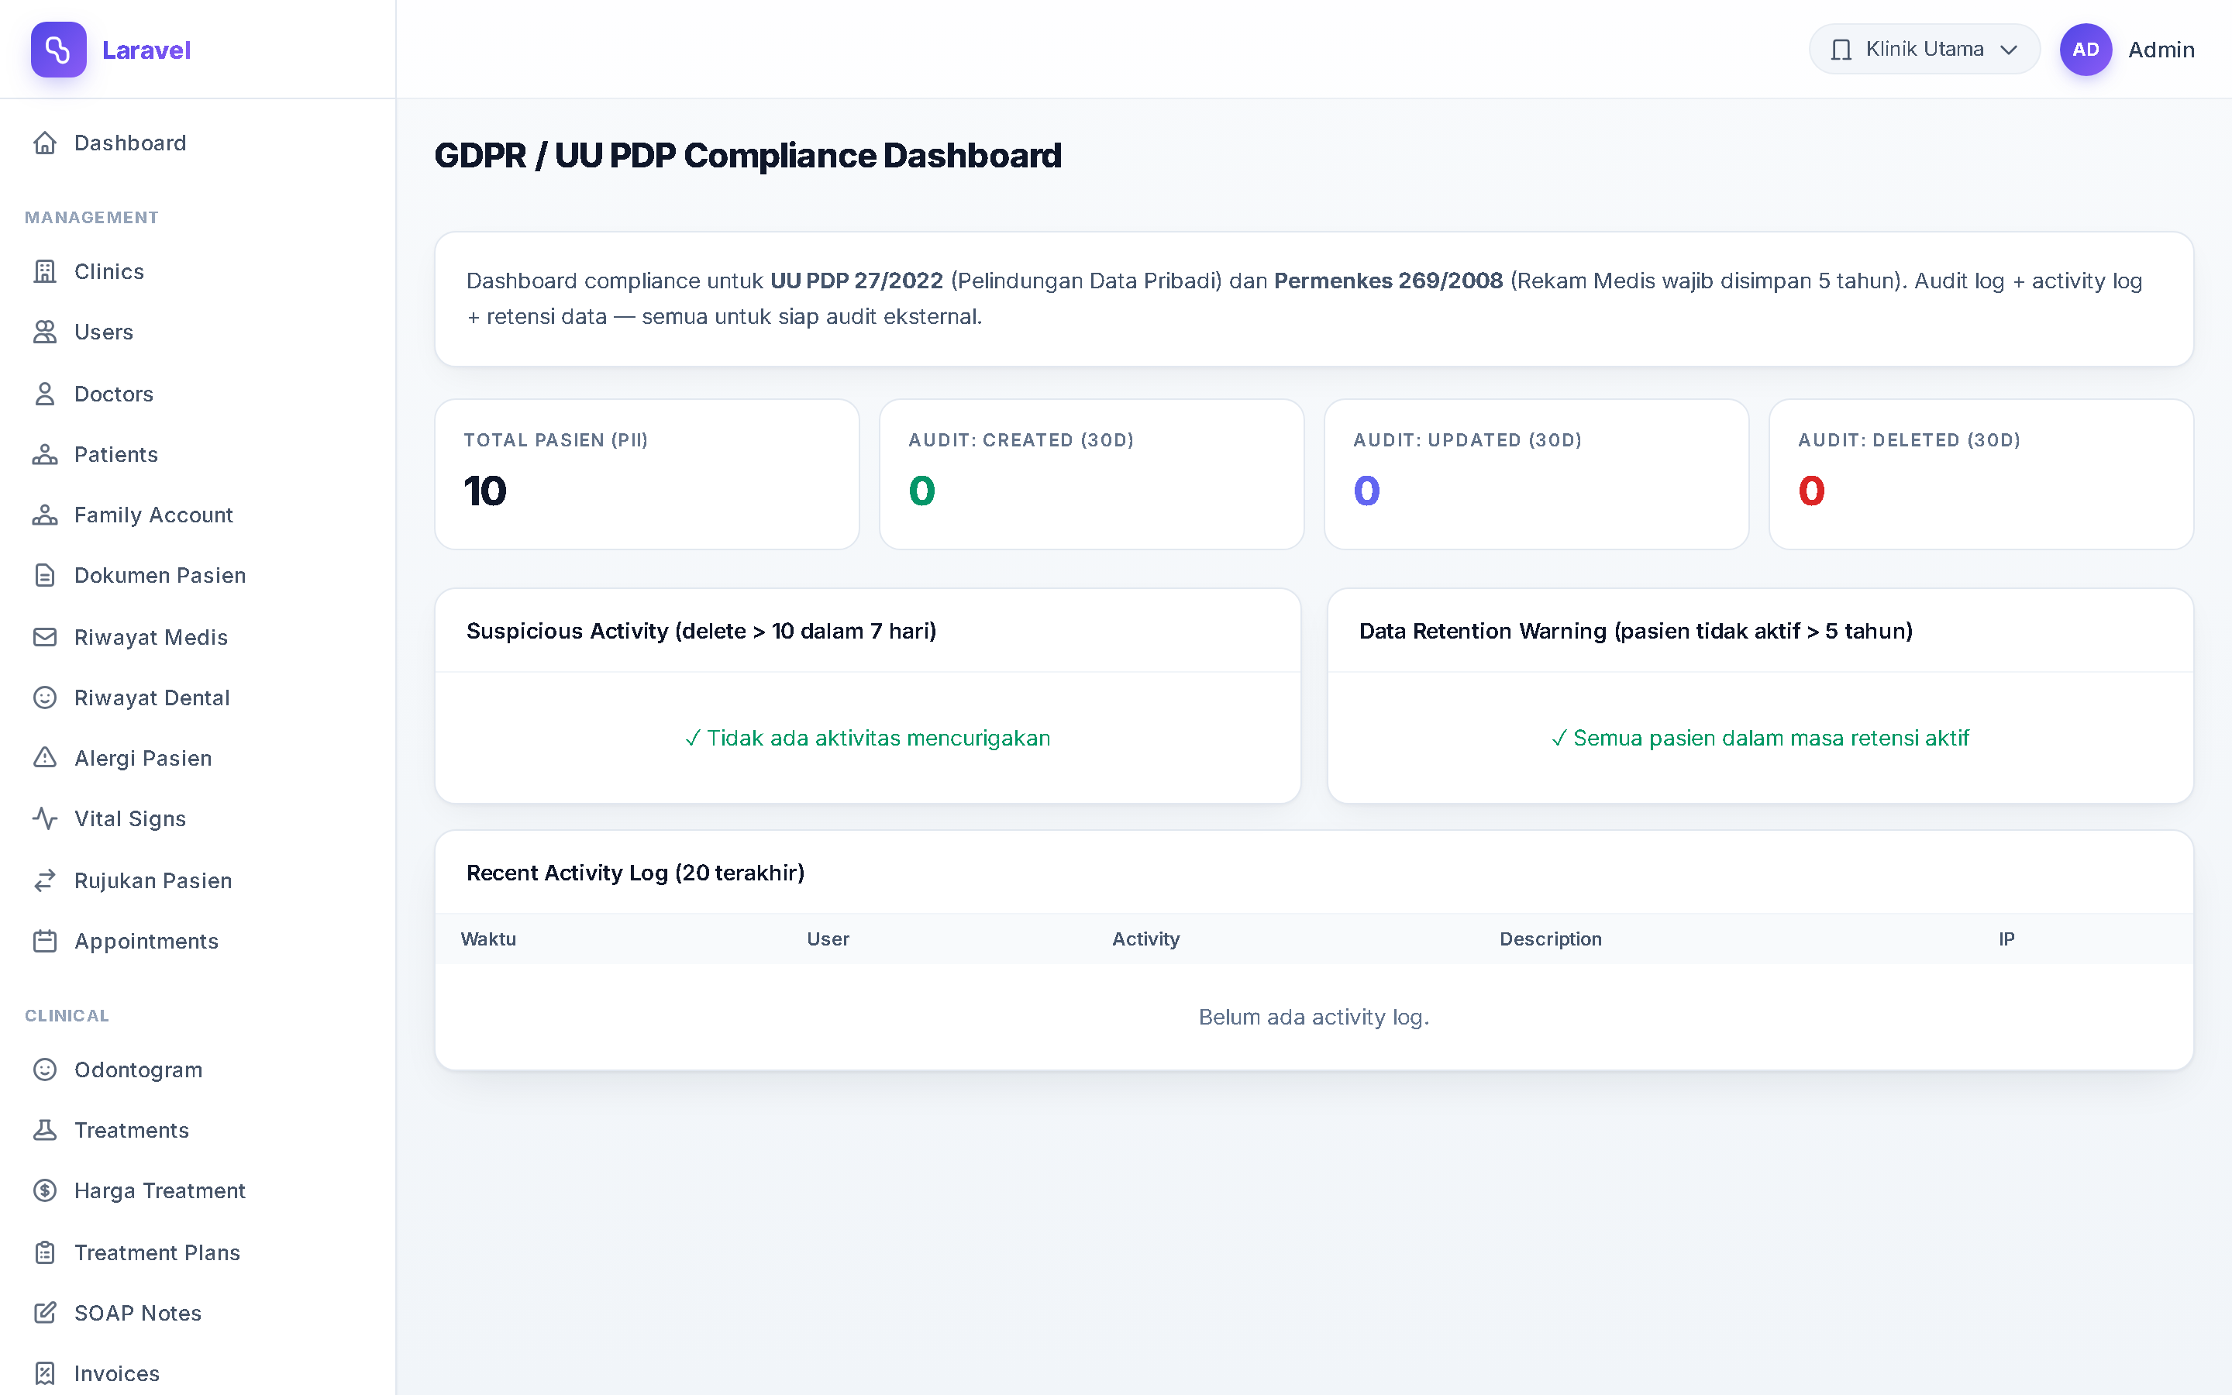Click the Treatments flask icon

click(44, 1130)
